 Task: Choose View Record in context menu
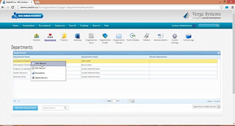pyautogui.click(x=48, y=63)
